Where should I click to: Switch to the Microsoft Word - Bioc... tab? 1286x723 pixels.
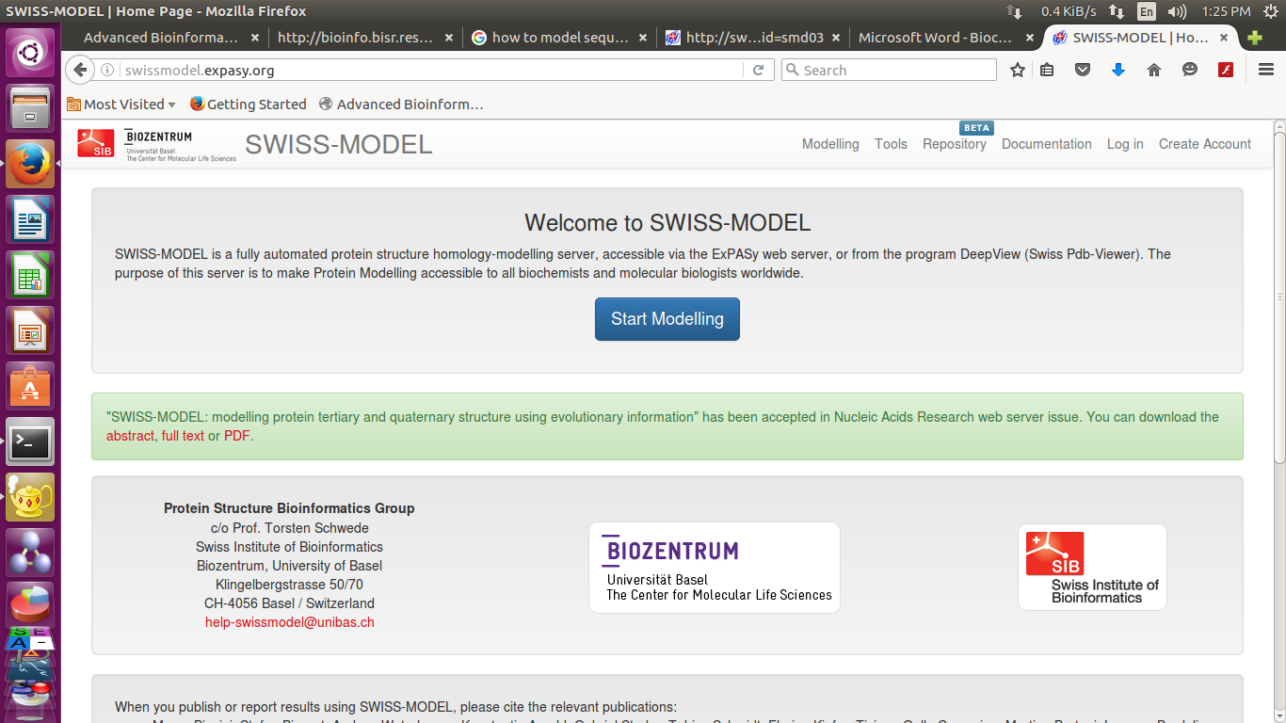click(x=940, y=38)
